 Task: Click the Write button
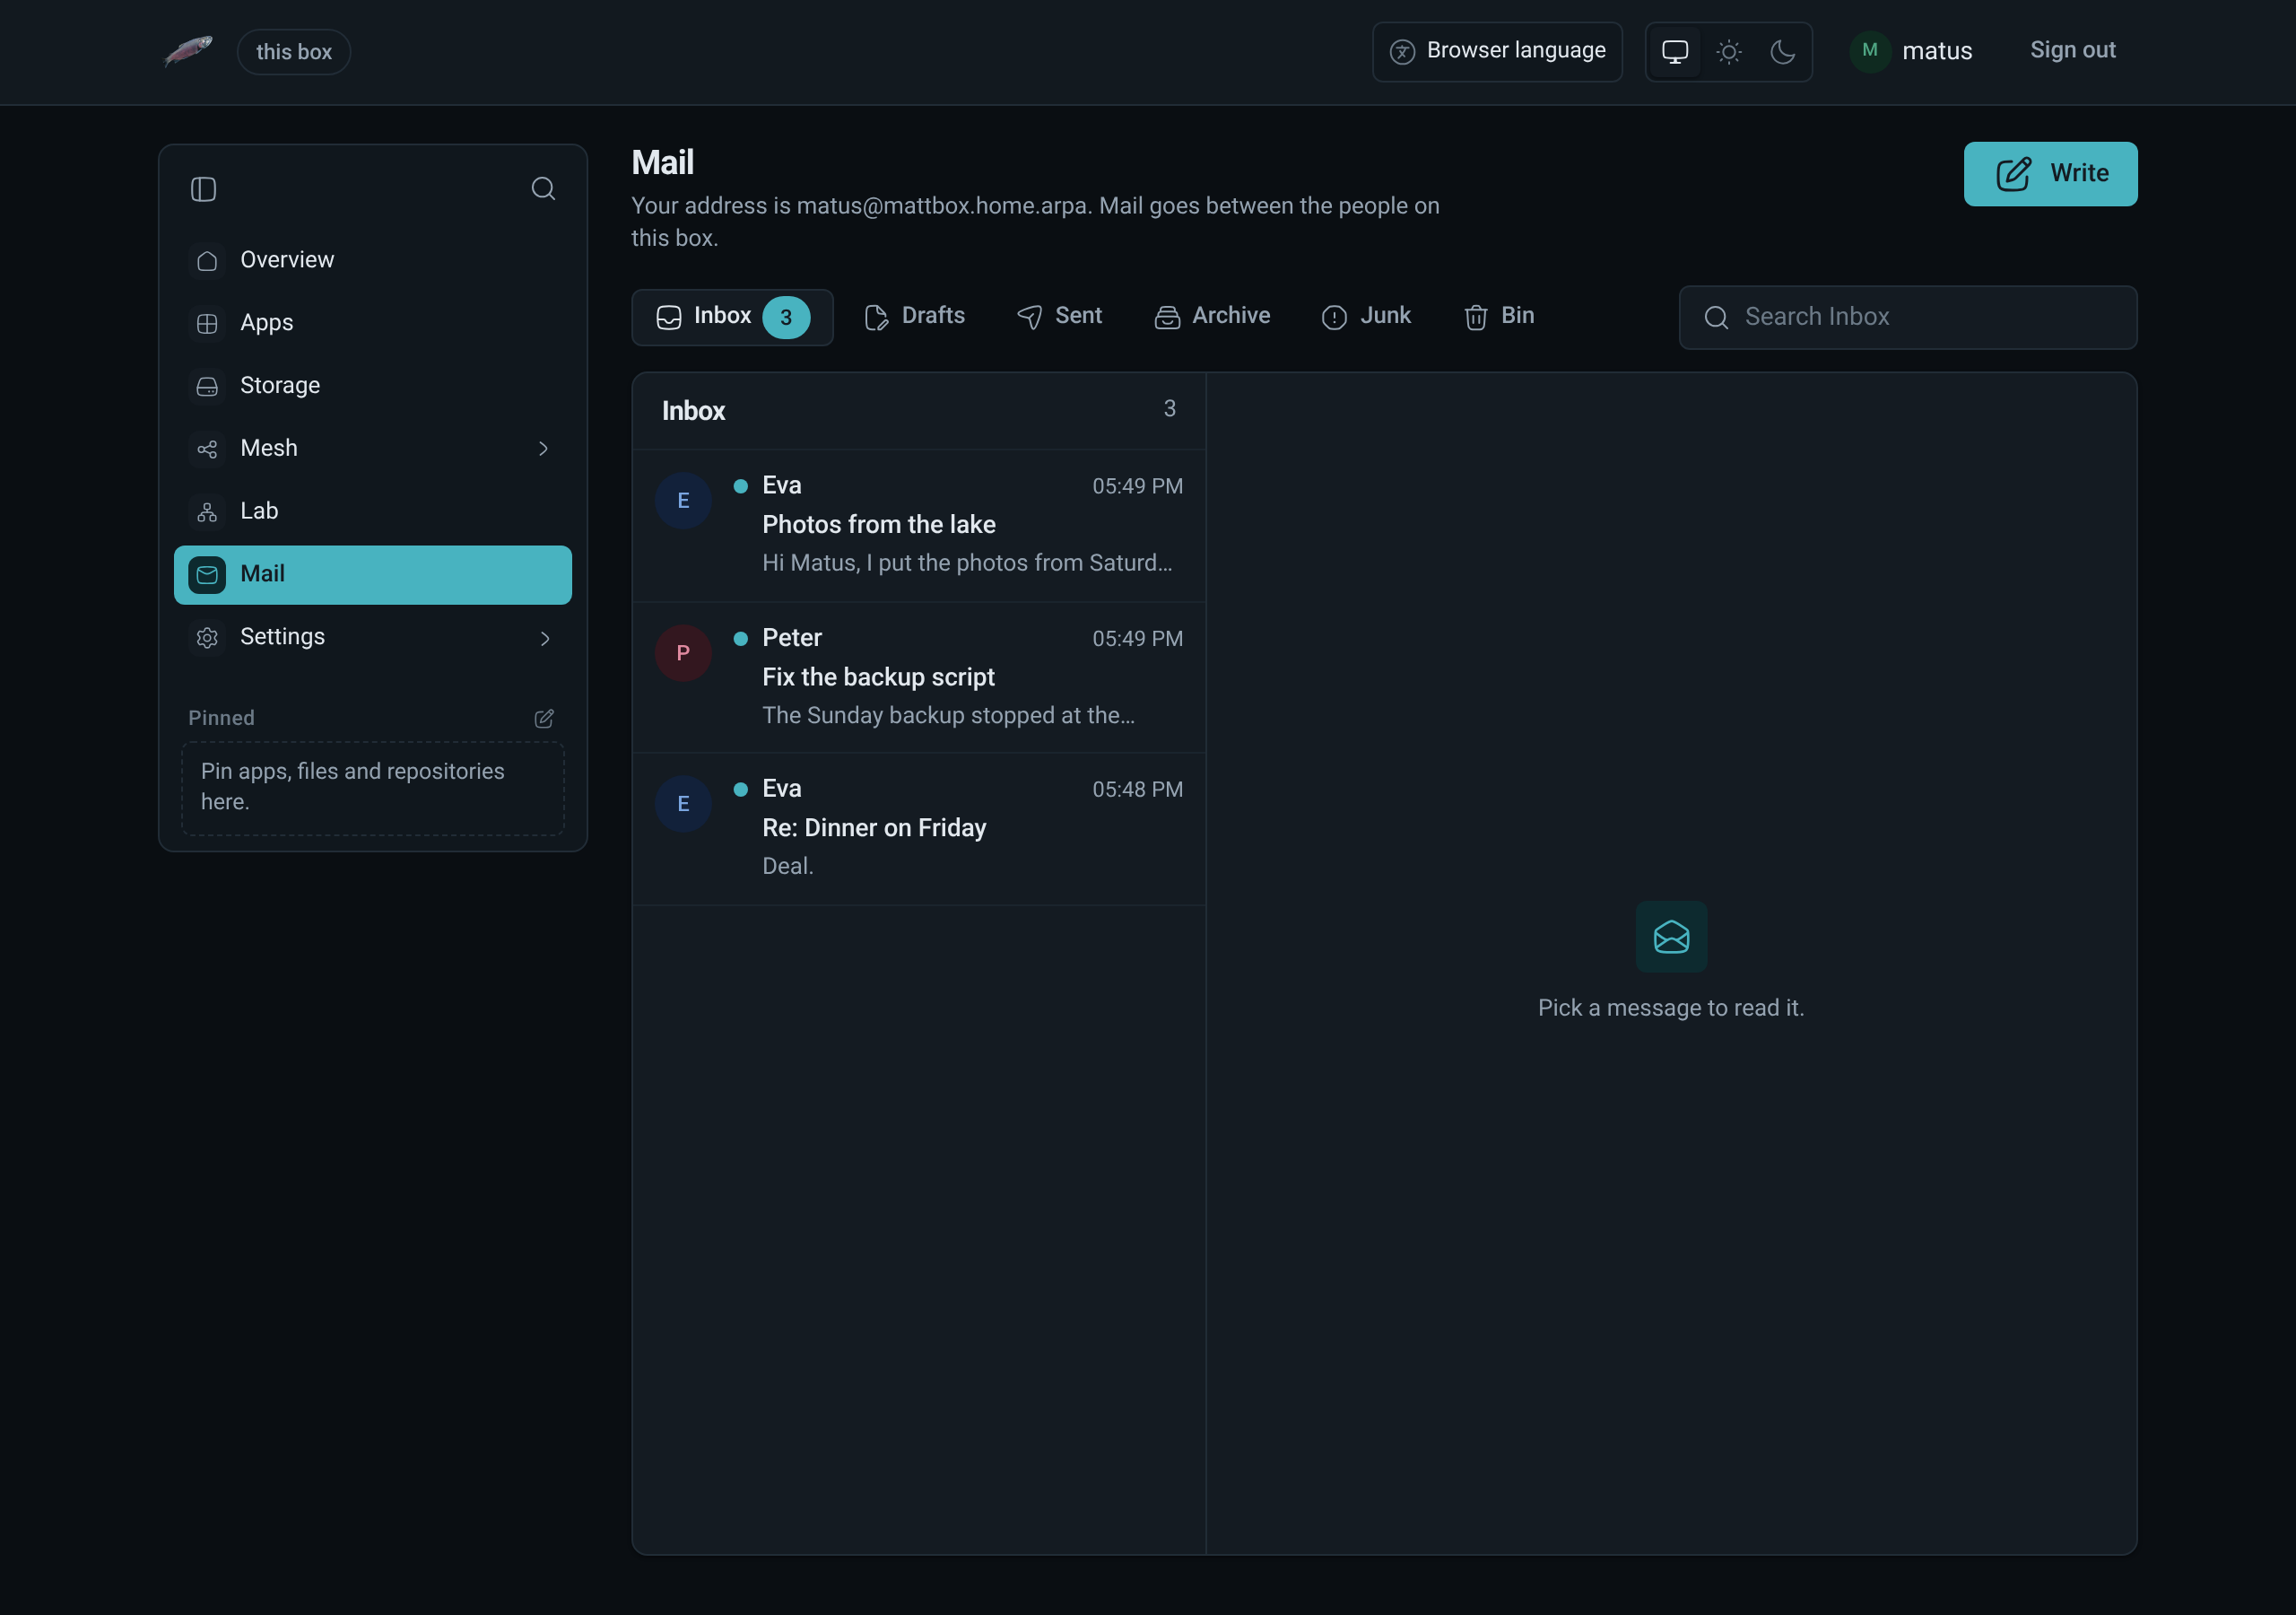point(2050,174)
